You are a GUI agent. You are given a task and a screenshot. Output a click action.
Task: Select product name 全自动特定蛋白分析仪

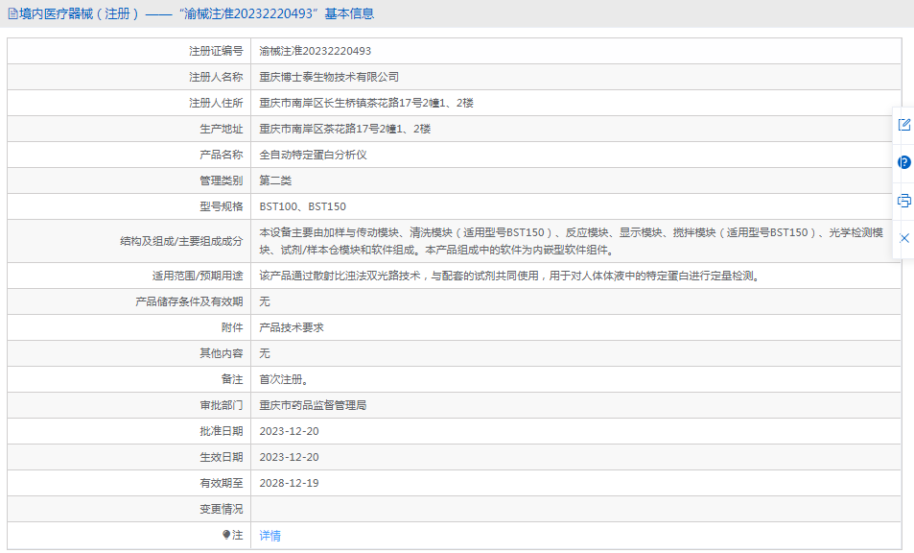pos(313,156)
